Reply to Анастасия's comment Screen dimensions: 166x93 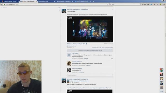[81, 72]
